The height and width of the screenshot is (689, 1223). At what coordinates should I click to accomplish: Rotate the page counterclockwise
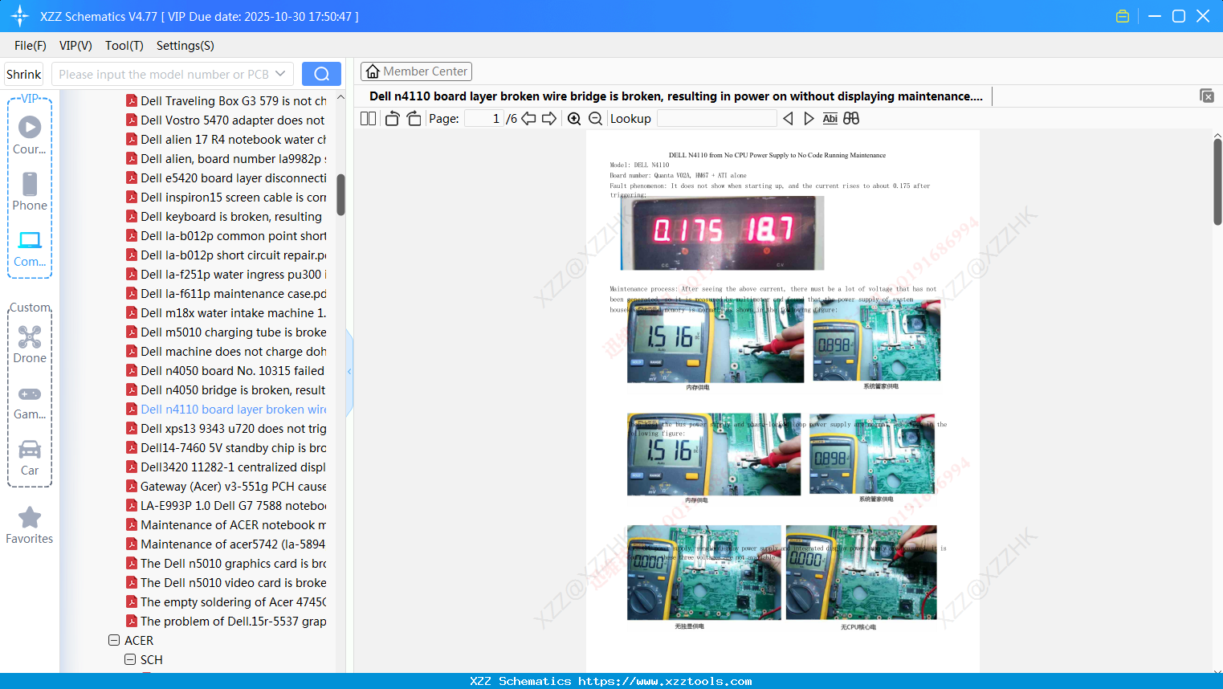coord(392,118)
